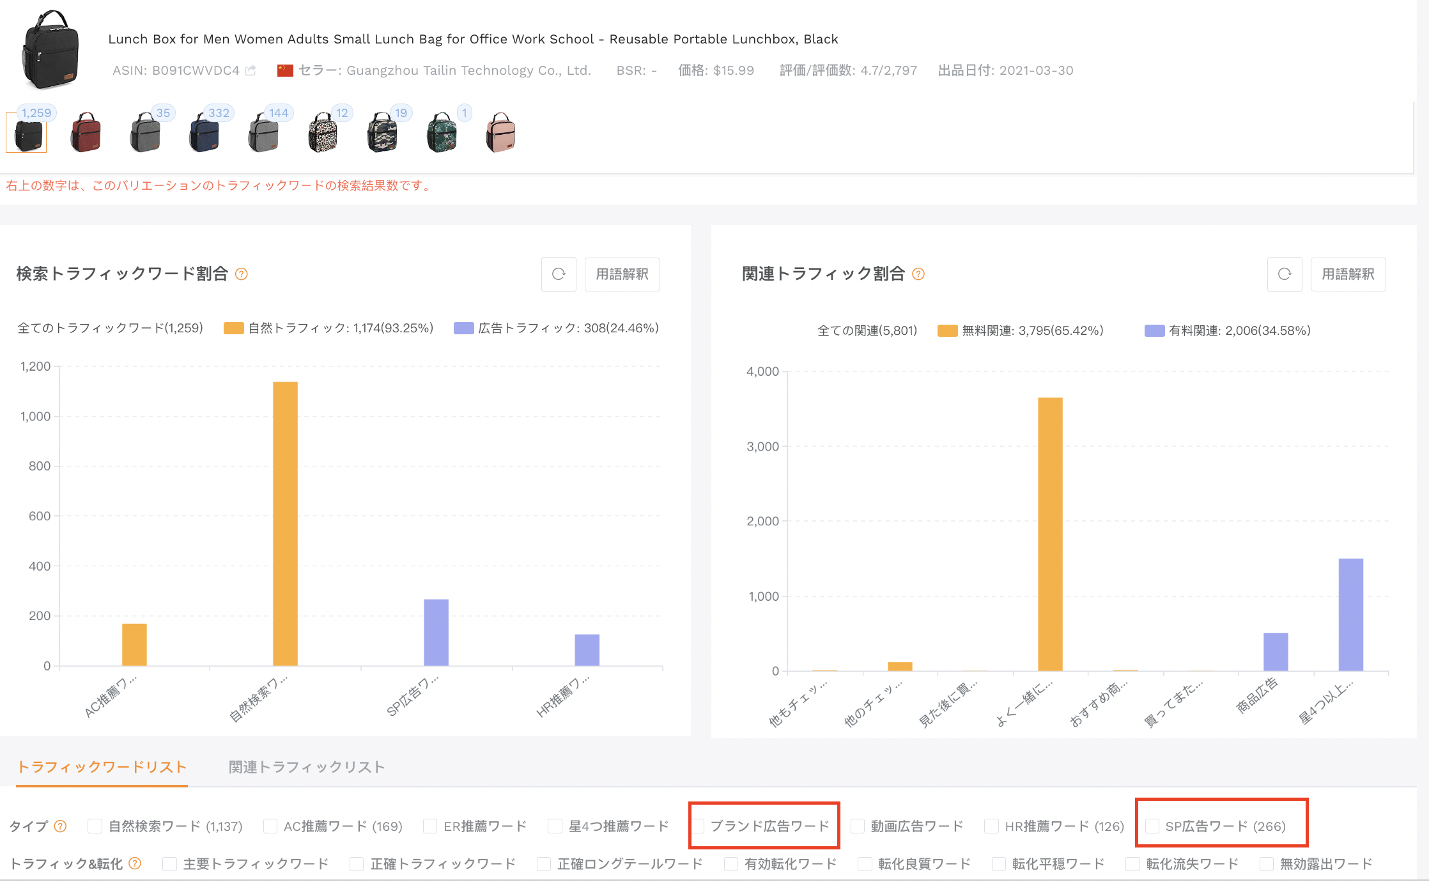This screenshot has width=1429, height=882.
Task: Toggle 無料関連 legend orange swatch
Action: coord(947,330)
